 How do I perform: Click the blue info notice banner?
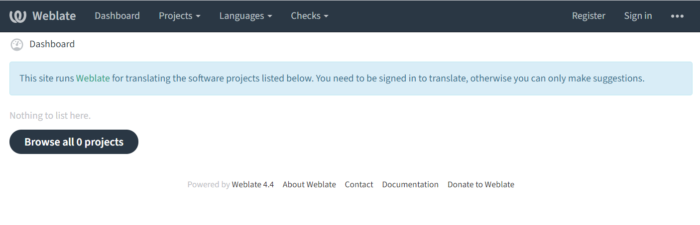click(351, 78)
